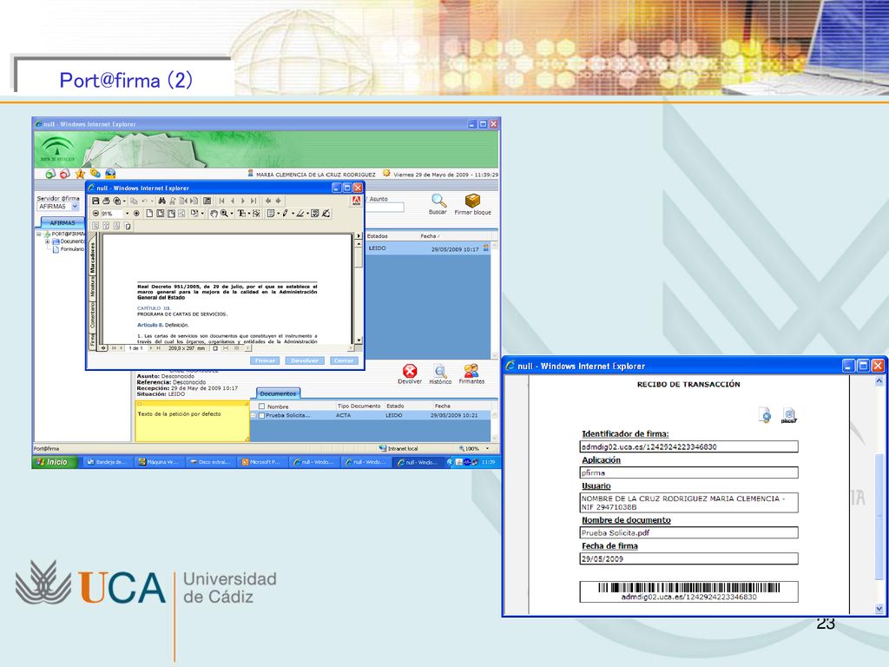Click the Adobe logo icon in PDF toolbar
Viewport: 889px width, 667px height.
(x=356, y=201)
